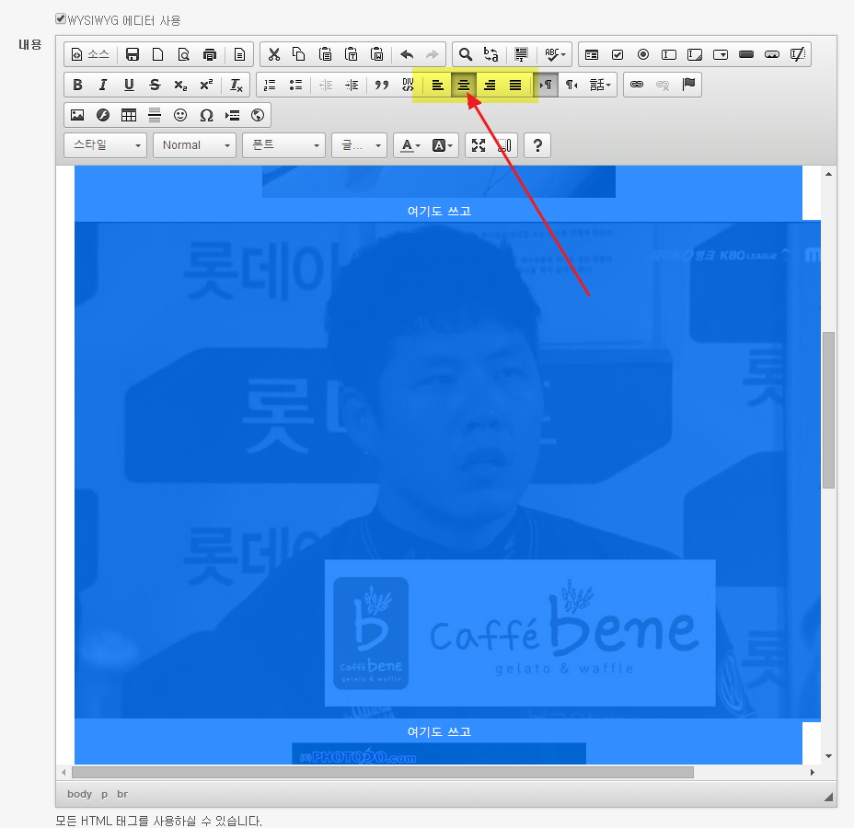Image resolution: width=854 pixels, height=828 pixels.
Task: Open the 스타일 styles dropdown
Action: pyautogui.click(x=105, y=145)
